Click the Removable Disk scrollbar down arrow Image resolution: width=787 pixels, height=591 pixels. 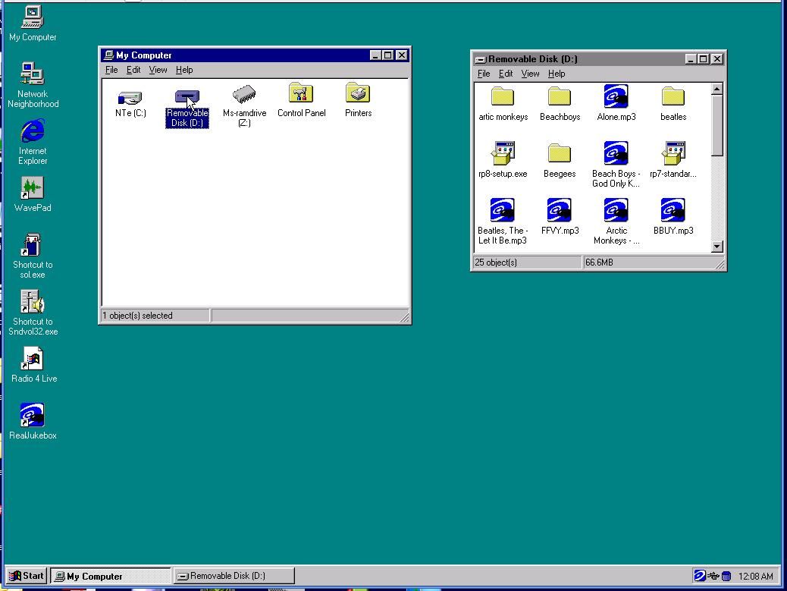click(x=716, y=247)
